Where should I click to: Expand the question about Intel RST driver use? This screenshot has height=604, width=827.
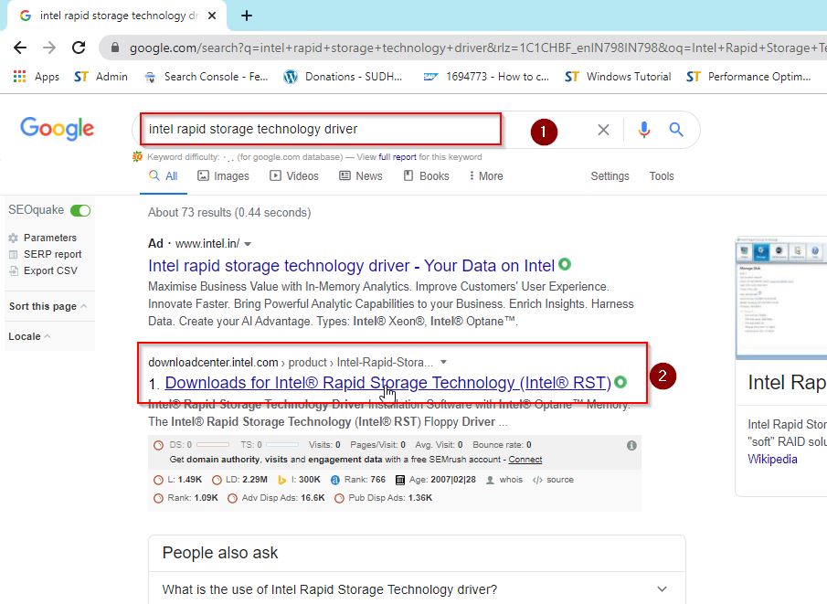point(416,589)
